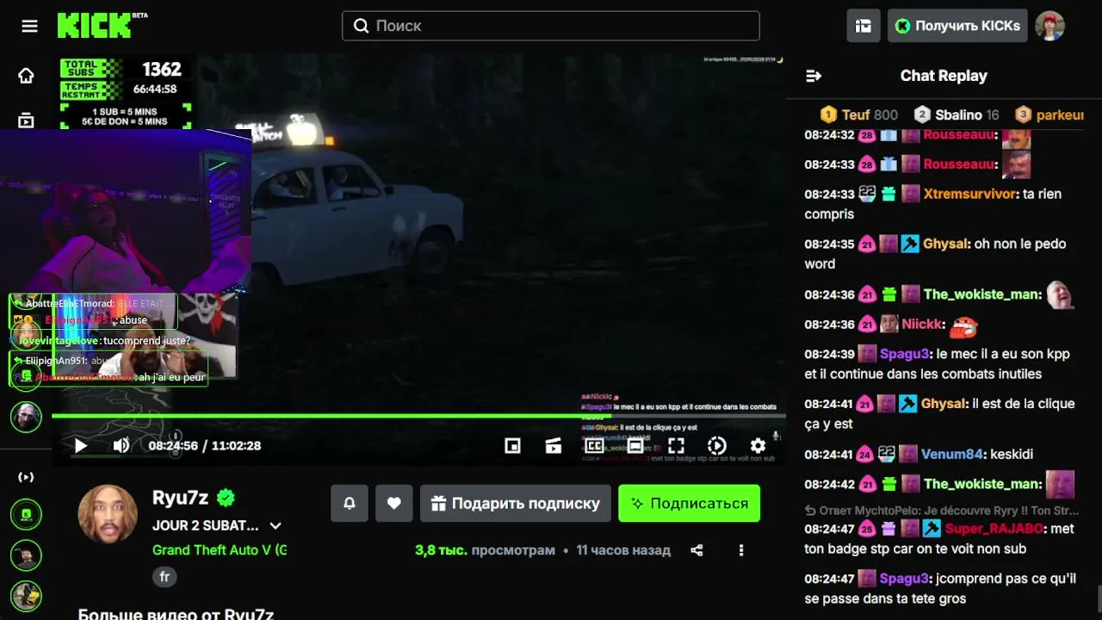The width and height of the screenshot is (1102, 620).
Task: Expand the JOUR 2 SUBAT... stream title
Action: [275, 525]
